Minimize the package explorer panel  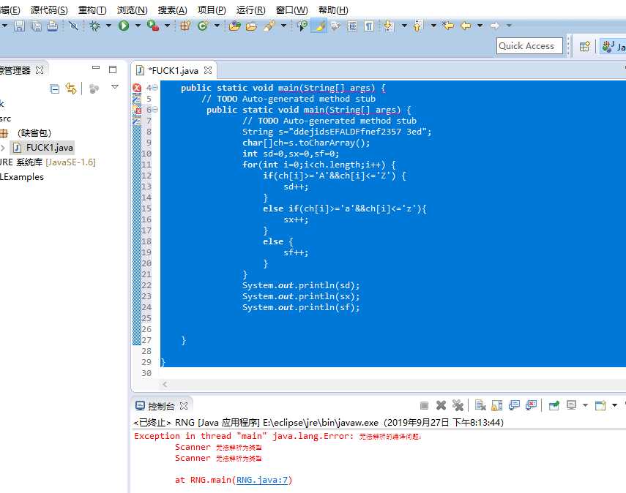coord(96,68)
